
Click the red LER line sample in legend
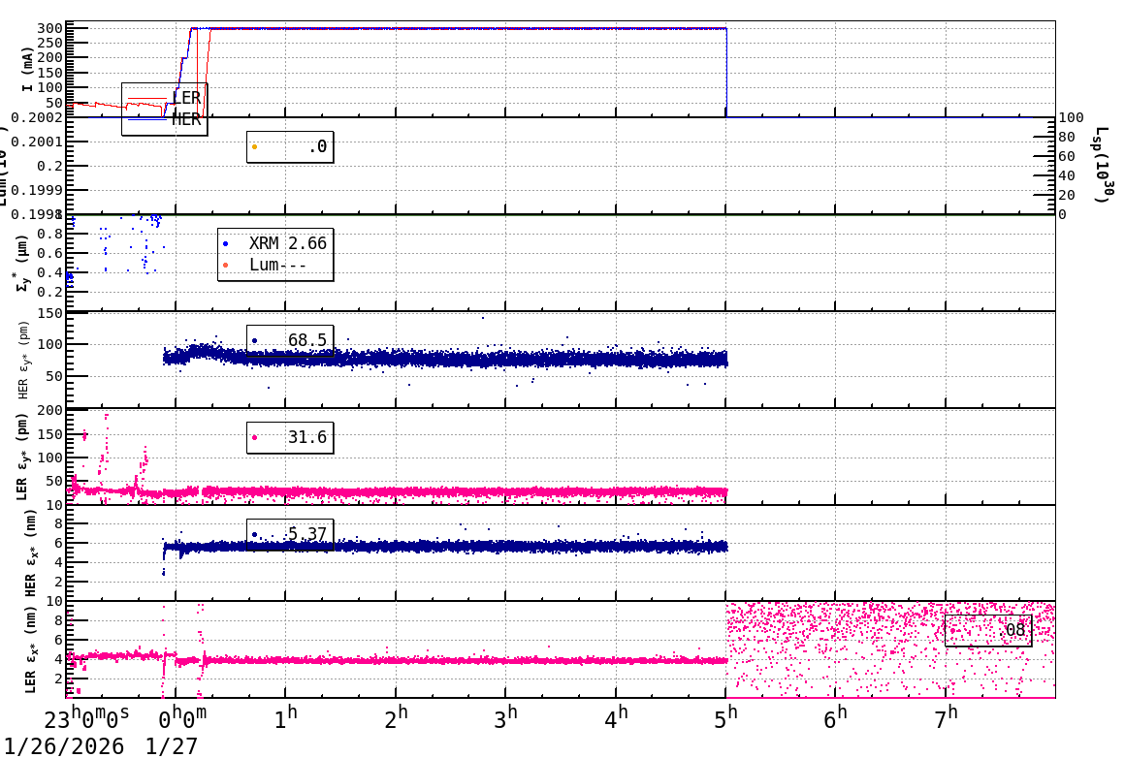146,98
